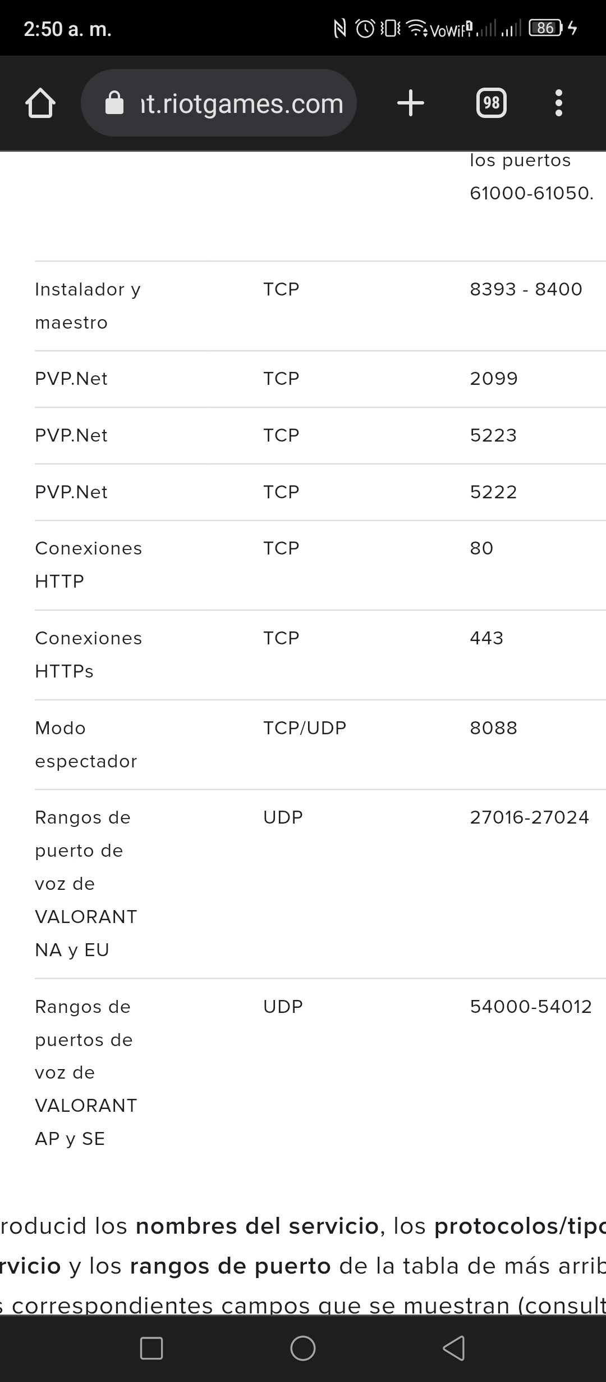This screenshot has width=606, height=1382.
Task: Tap the alarm clock status icon
Action: (365, 28)
